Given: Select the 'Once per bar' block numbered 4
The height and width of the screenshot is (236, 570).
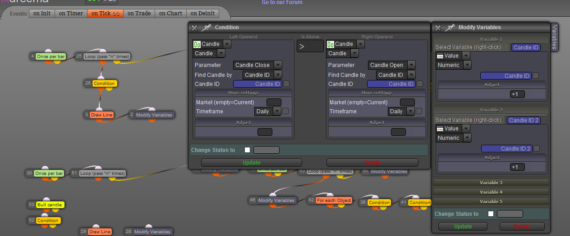Looking at the screenshot, I should [51, 57].
